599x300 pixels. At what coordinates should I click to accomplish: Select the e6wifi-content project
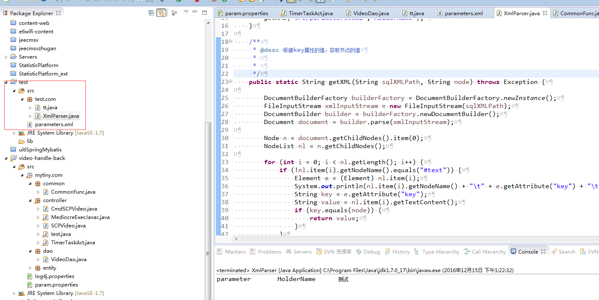36,32
